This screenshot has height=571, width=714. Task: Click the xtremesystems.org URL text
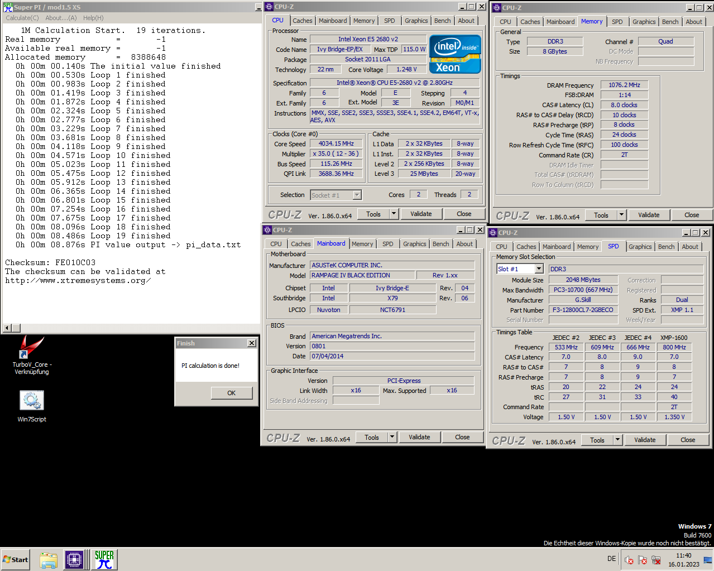(x=78, y=280)
